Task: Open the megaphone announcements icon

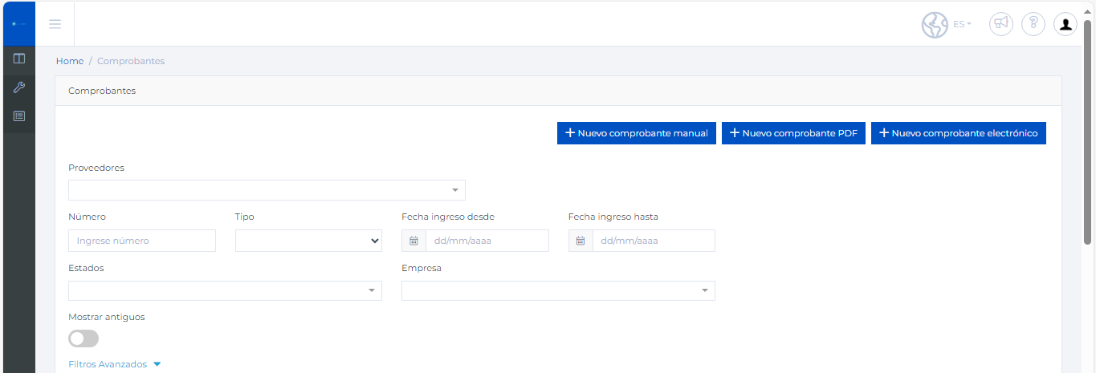Action: (x=1000, y=24)
